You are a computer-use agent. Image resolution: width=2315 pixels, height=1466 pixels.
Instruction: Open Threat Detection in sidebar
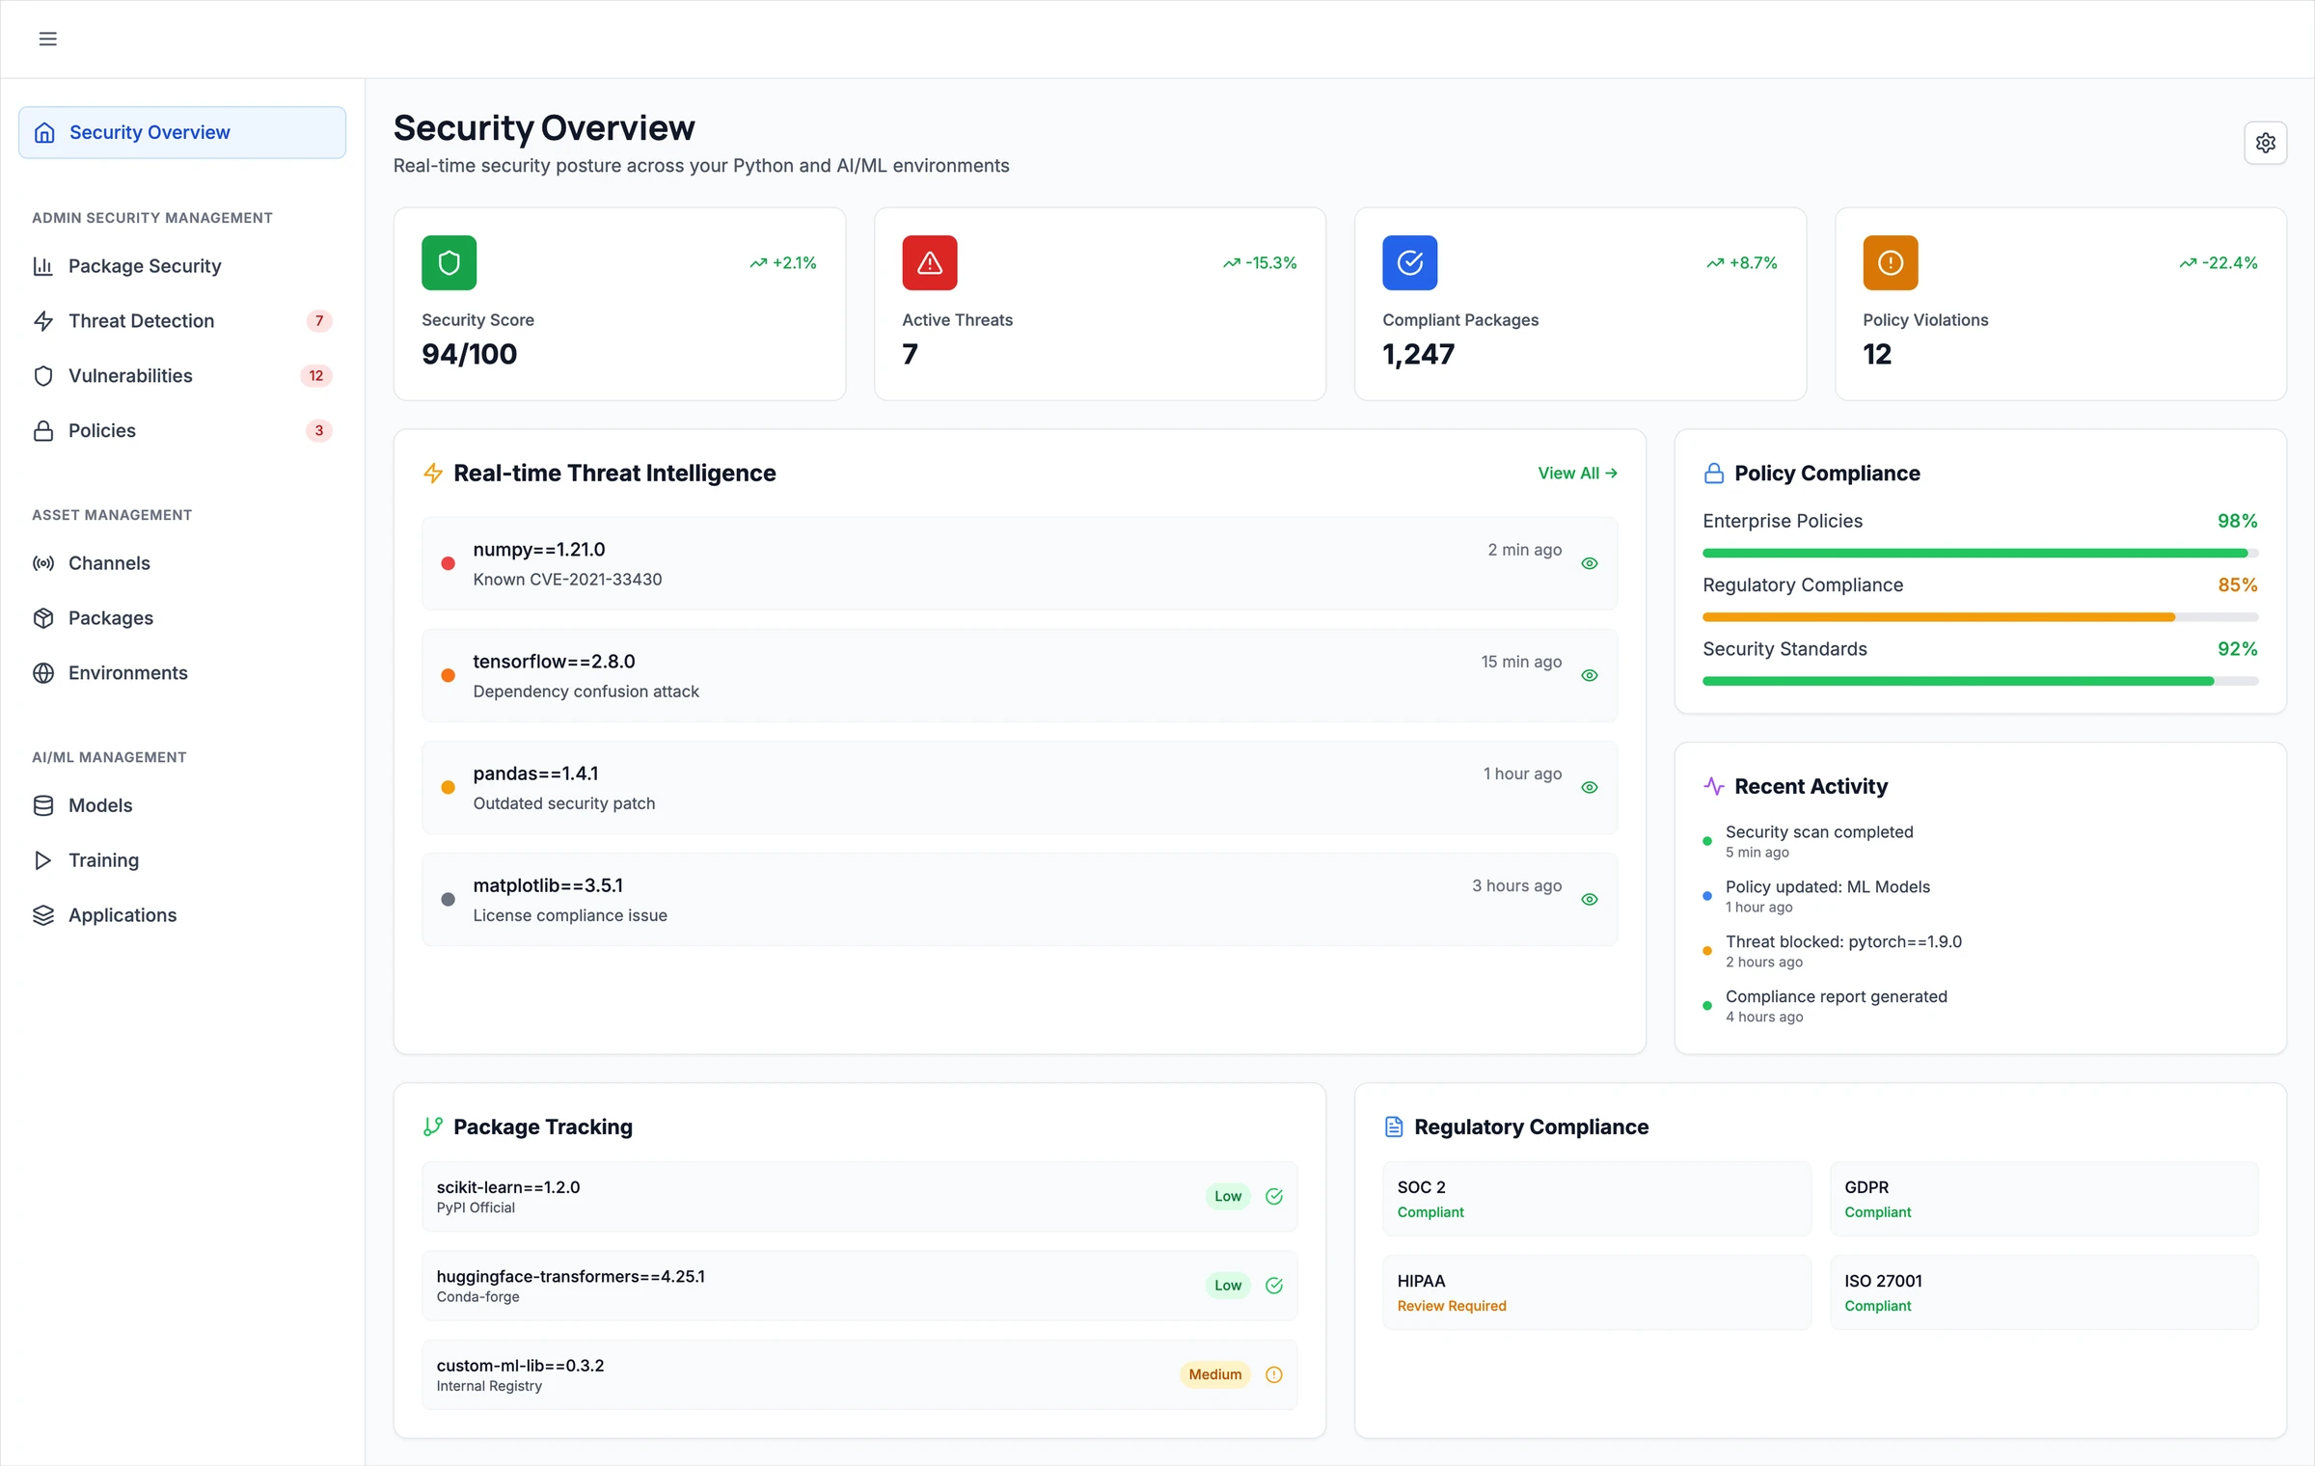point(182,321)
